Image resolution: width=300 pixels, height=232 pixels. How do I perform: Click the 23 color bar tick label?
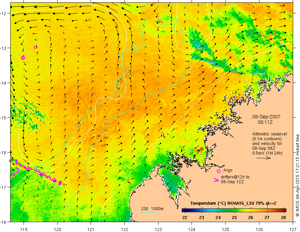pyautogui.click(x=201, y=217)
